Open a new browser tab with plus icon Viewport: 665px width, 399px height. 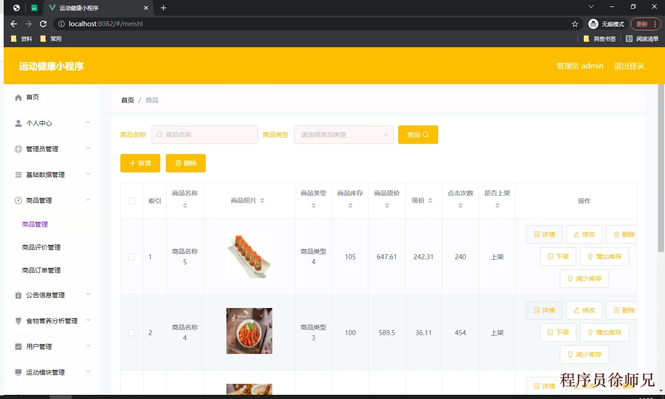point(163,8)
